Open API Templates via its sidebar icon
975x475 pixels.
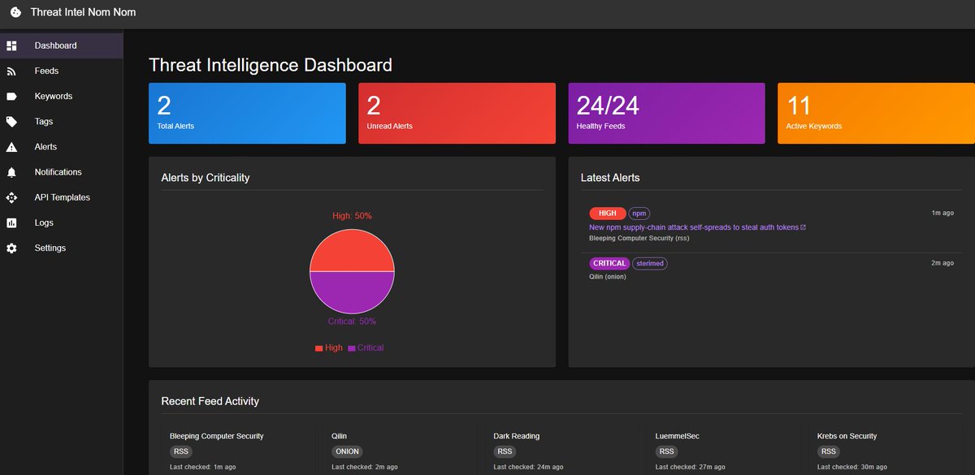coord(12,196)
